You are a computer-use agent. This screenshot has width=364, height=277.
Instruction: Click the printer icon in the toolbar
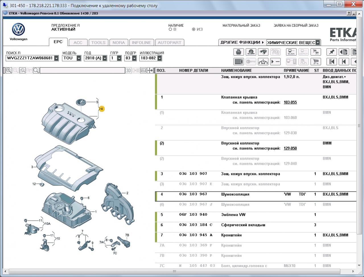238,52
